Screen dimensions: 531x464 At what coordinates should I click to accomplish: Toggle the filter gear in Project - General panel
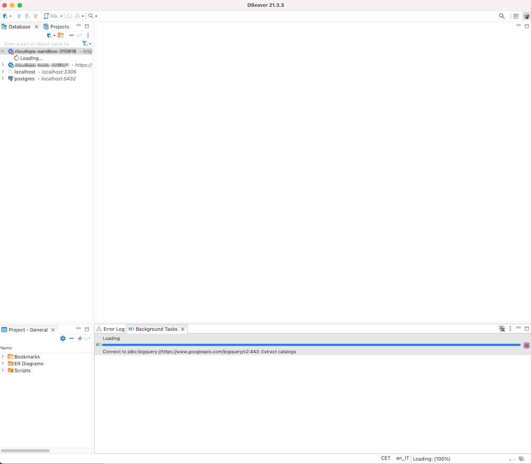click(x=63, y=338)
